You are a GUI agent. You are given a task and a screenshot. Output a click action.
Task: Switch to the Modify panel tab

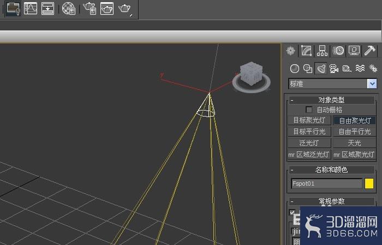point(307,51)
